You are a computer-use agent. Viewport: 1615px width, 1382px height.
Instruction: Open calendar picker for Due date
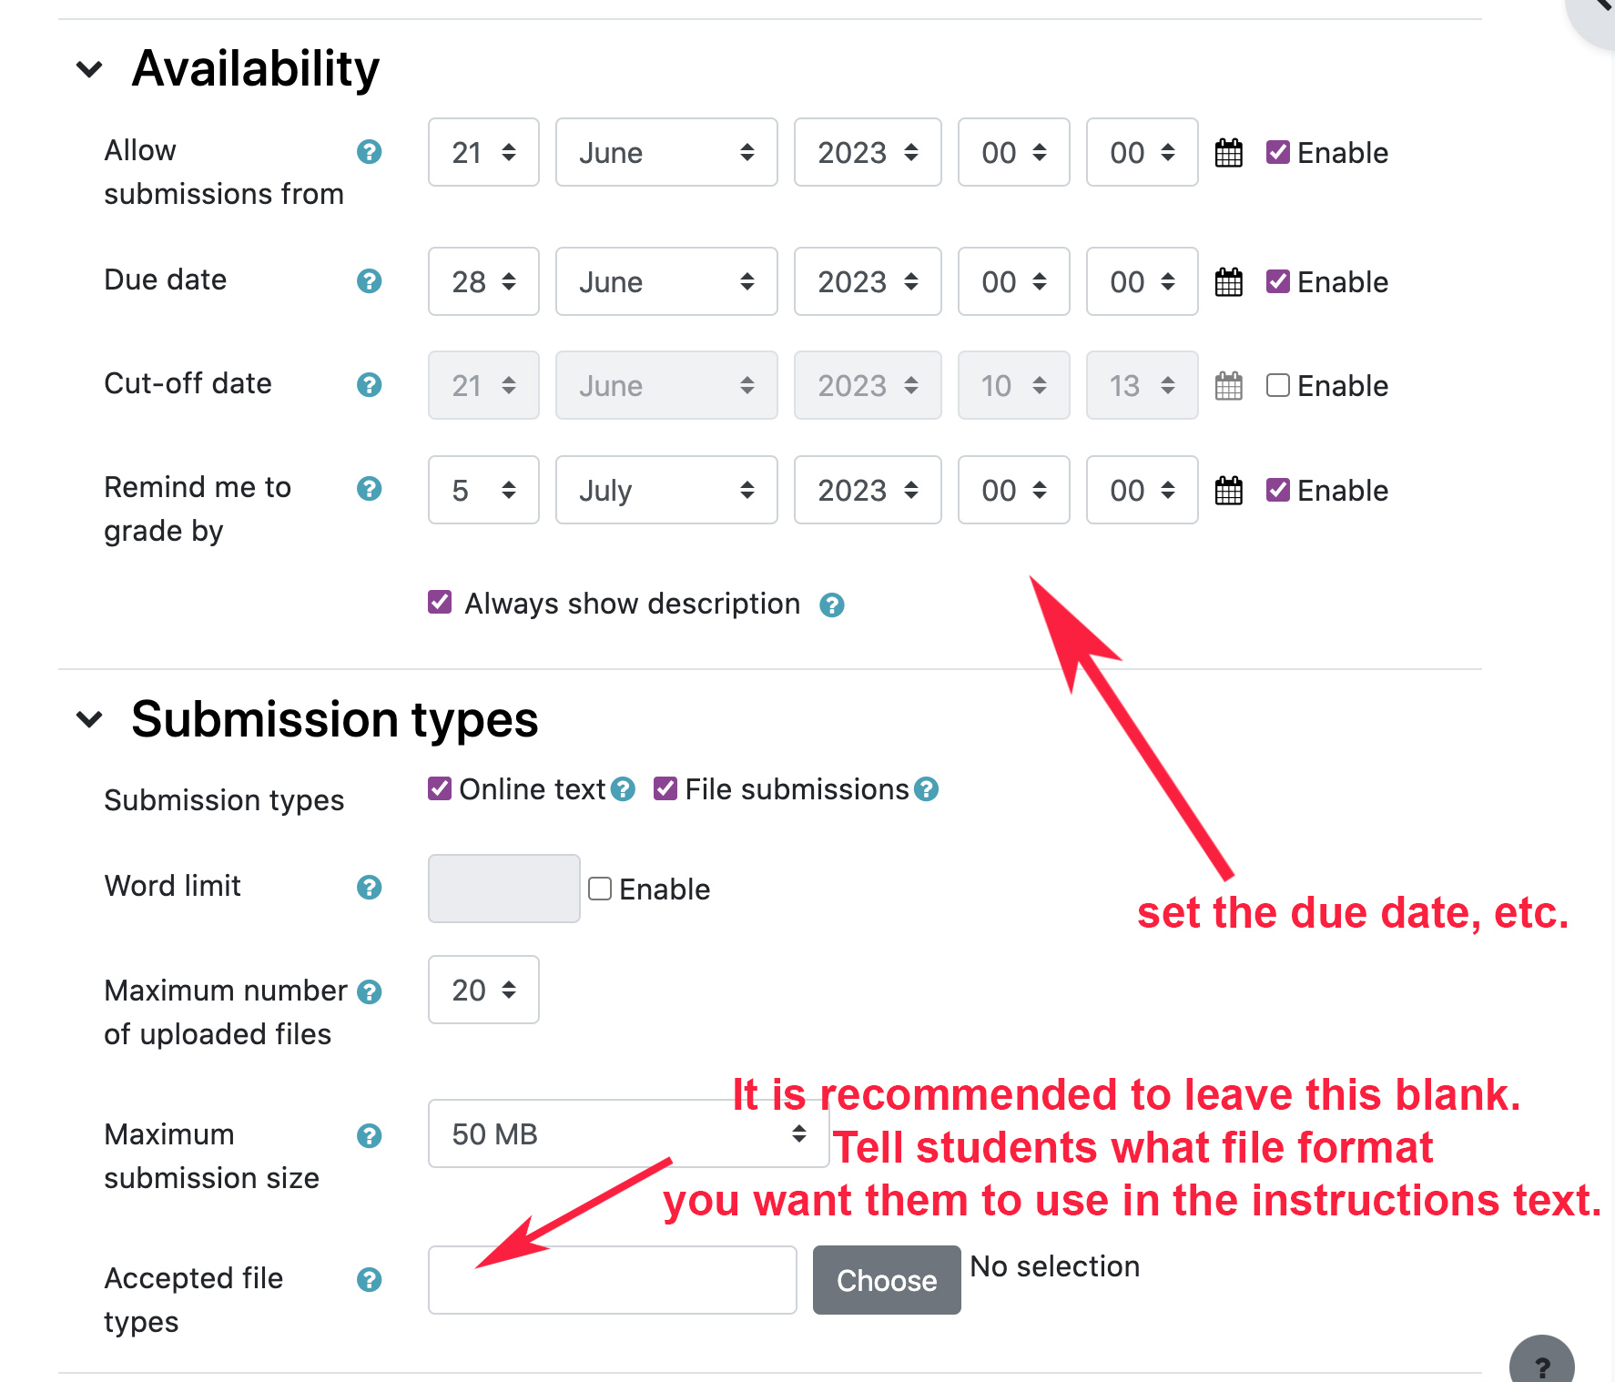click(x=1228, y=282)
